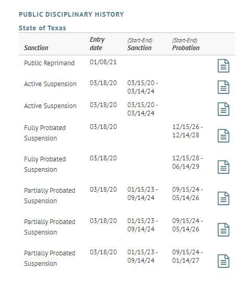The image size is (250, 282).
Task: Click the Entry date column header
Action: tap(97, 44)
